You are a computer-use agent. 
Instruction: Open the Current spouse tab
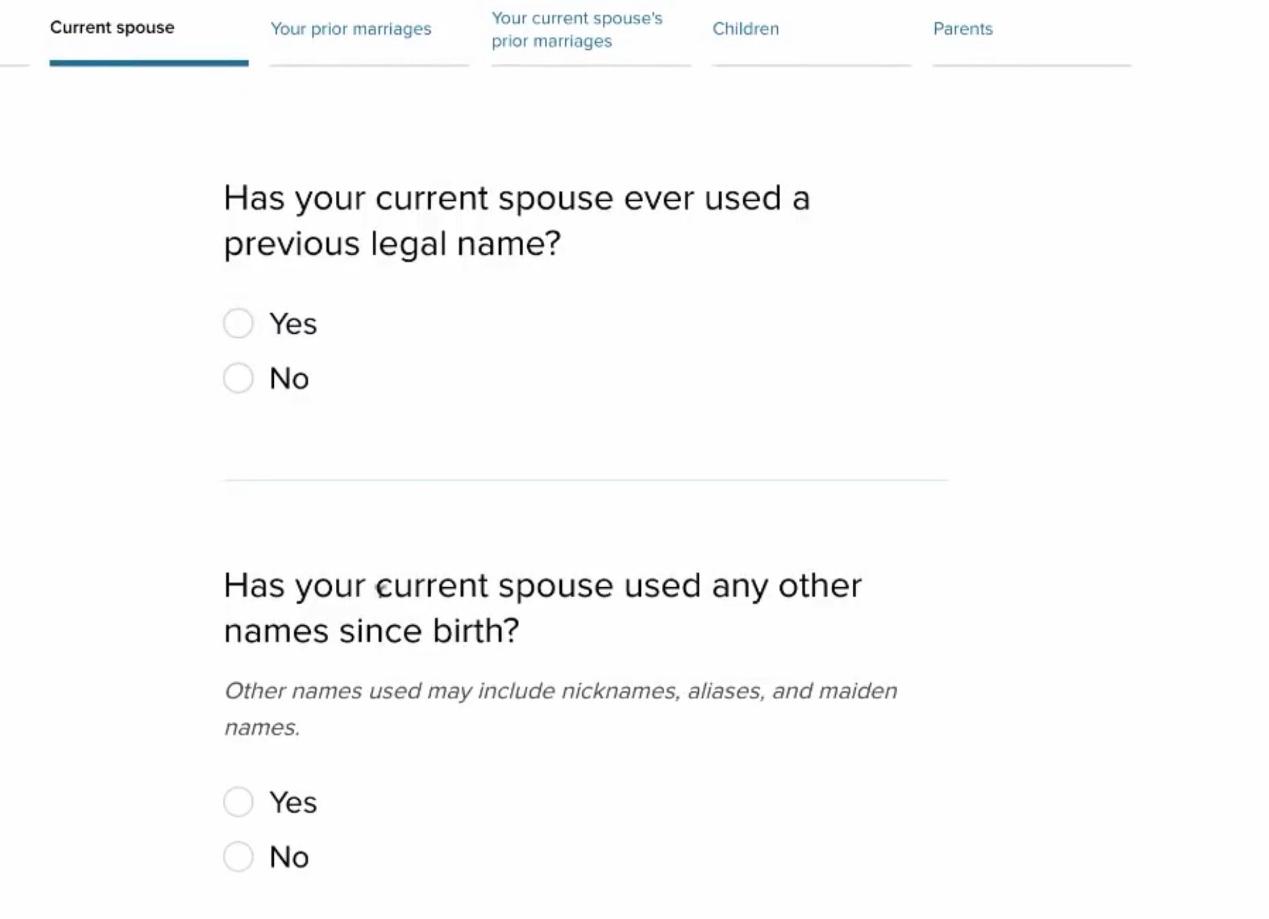[112, 28]
